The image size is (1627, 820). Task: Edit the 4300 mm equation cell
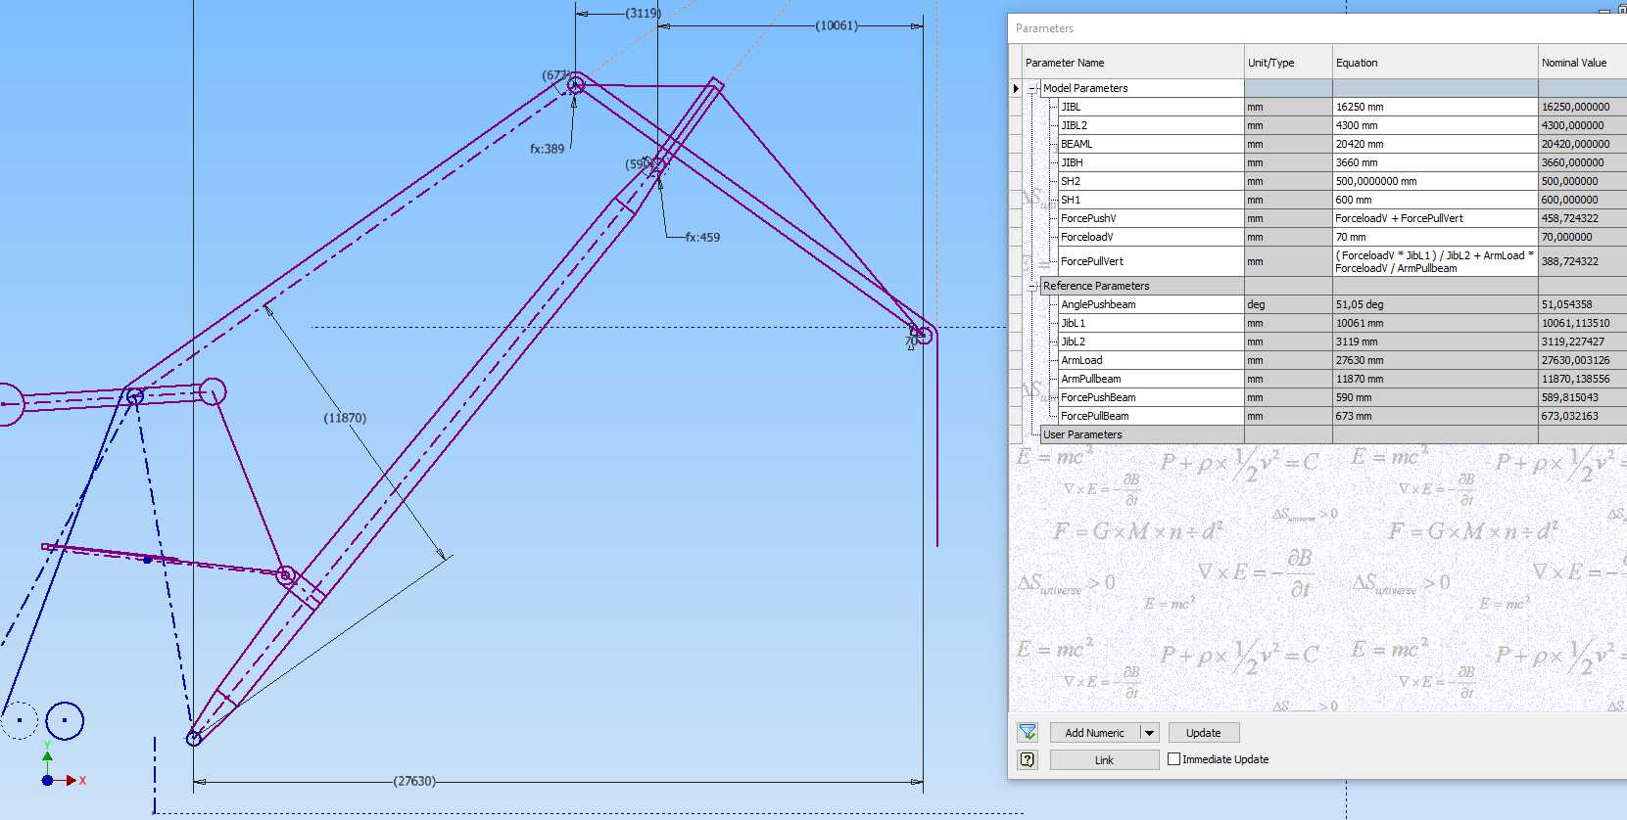[x=1435, y=125]
